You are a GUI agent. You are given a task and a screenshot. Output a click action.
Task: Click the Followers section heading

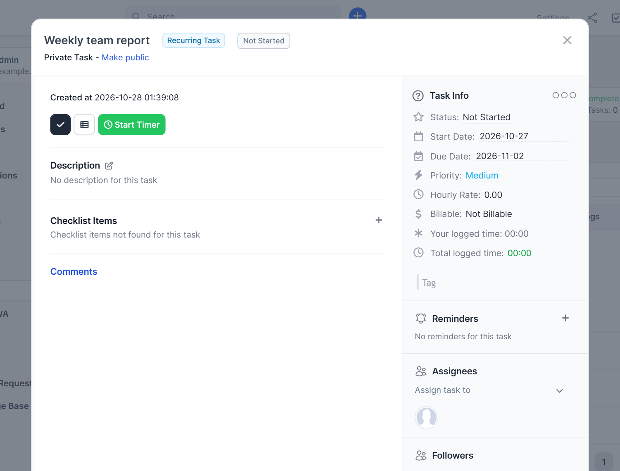click(x=453, y=456)
